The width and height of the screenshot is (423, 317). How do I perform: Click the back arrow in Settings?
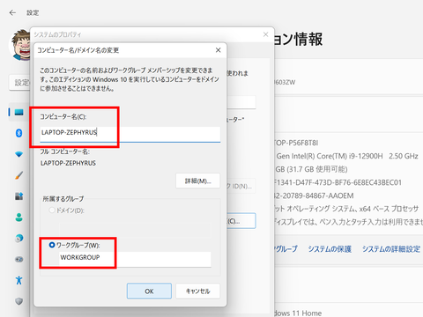point(12,12)
